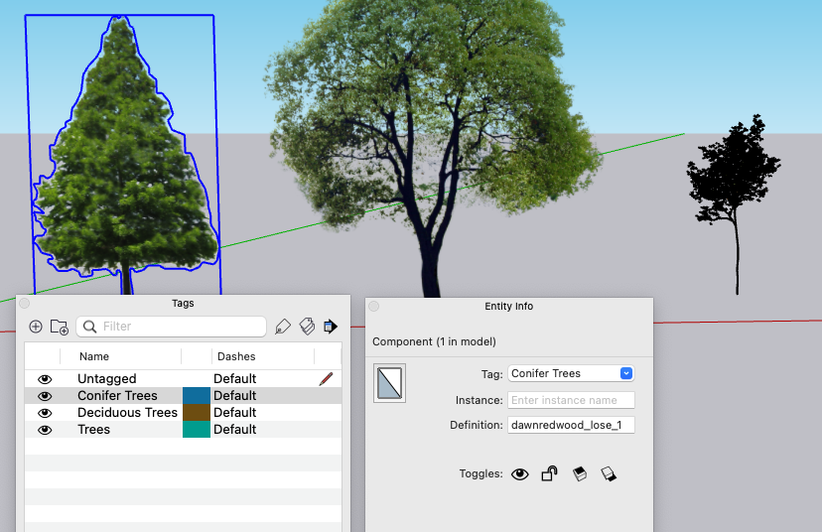Toggle entity hidden eye in Entity Info
Image resolution: width=822 pixels, height=532 pixels.
click(x=520, y=474)
